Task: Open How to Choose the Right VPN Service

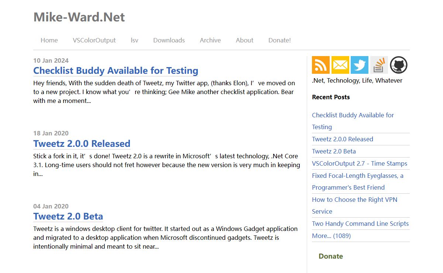Action: 354,205
